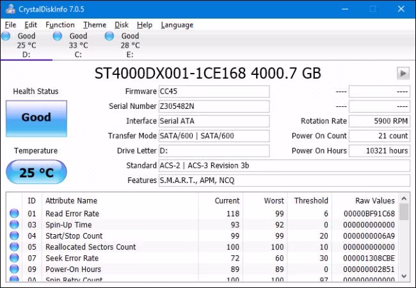416x288 pixels.
Task: Click the disk model title ST4000DX001-1CE168
Action: tap(170, 74)
